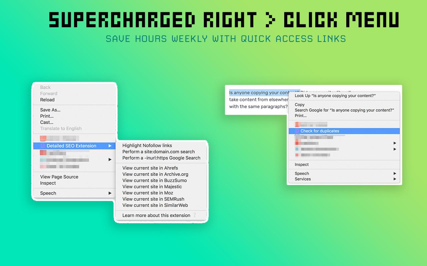Screen dimensions: 427x266
Task: Open the Detailed SEO Extension submenu arrow
Action: [x=110, y=146]
